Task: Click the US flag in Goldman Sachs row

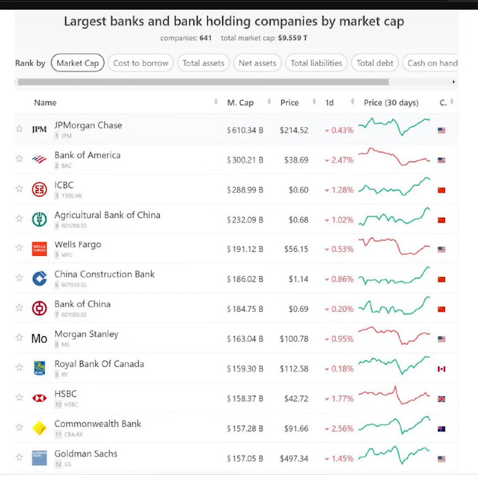Action: [441, 459]
